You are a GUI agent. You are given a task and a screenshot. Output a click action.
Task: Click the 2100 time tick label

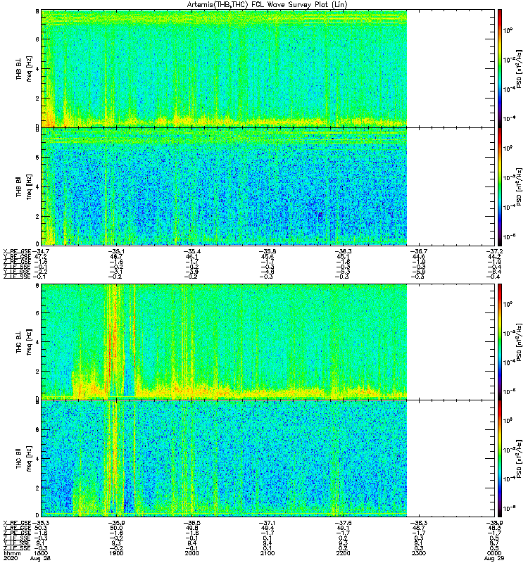267,552
